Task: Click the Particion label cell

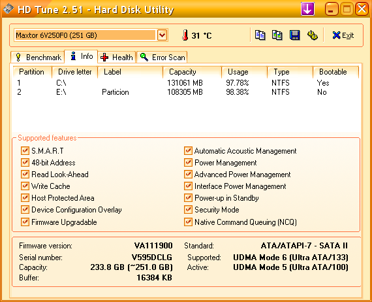Action: click(116, 92)
